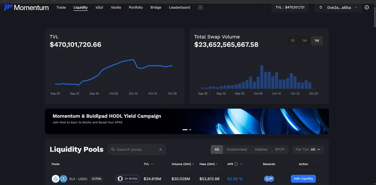Open the Vaults page

116,8
